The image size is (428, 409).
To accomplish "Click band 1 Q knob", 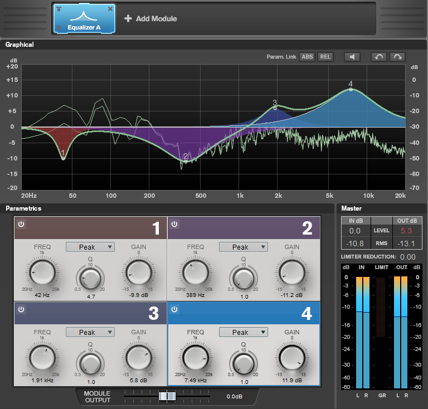I will pos(90,279).
